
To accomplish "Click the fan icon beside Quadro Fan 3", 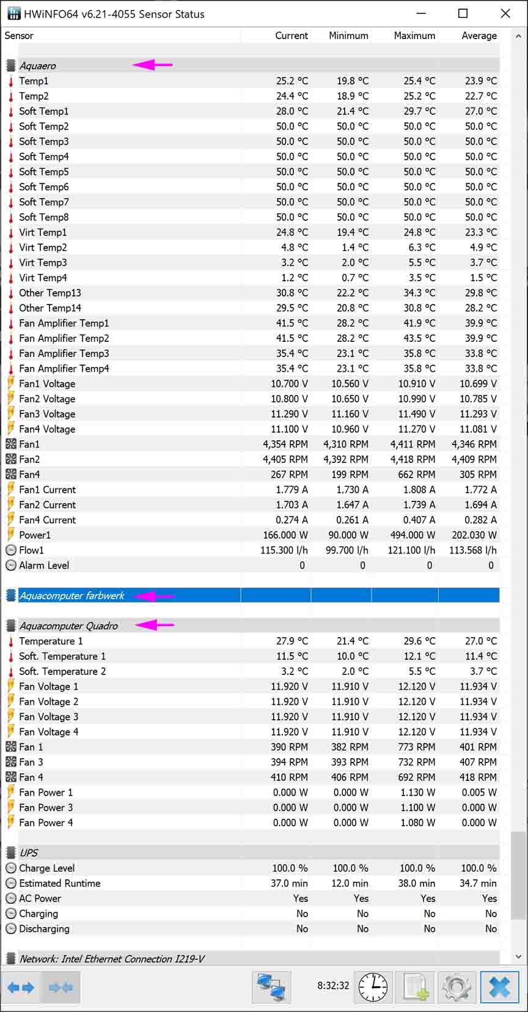I will click(11, 762).
